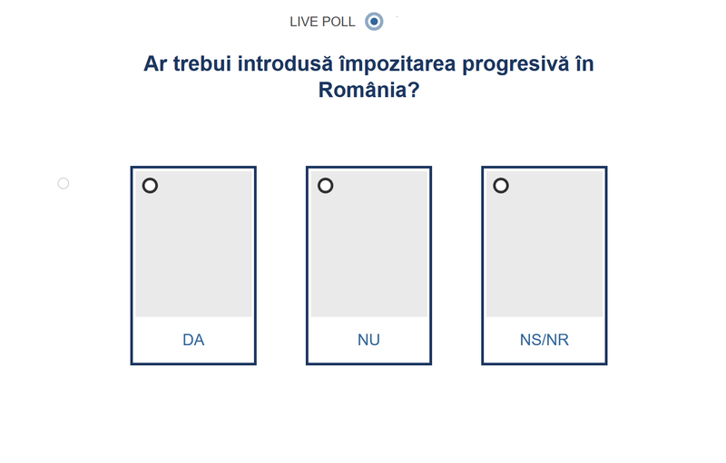Choose the DA answer label
The width and height of the screenshot is (726, 463).
tap(193, 341)
